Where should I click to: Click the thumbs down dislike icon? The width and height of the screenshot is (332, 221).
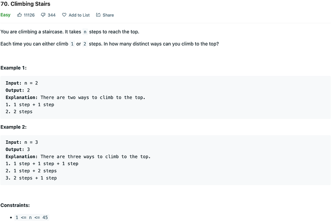coord(43,15)
